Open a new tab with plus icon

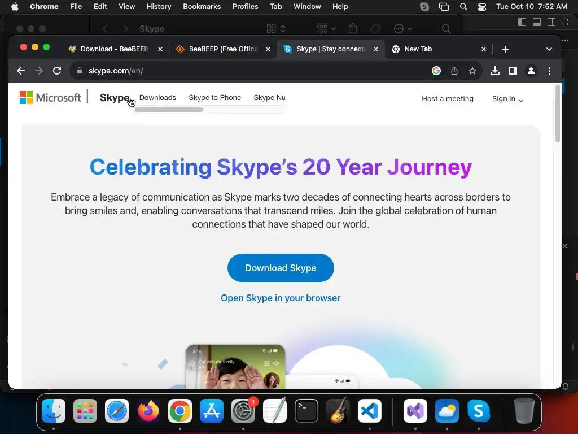click(505, 49)
